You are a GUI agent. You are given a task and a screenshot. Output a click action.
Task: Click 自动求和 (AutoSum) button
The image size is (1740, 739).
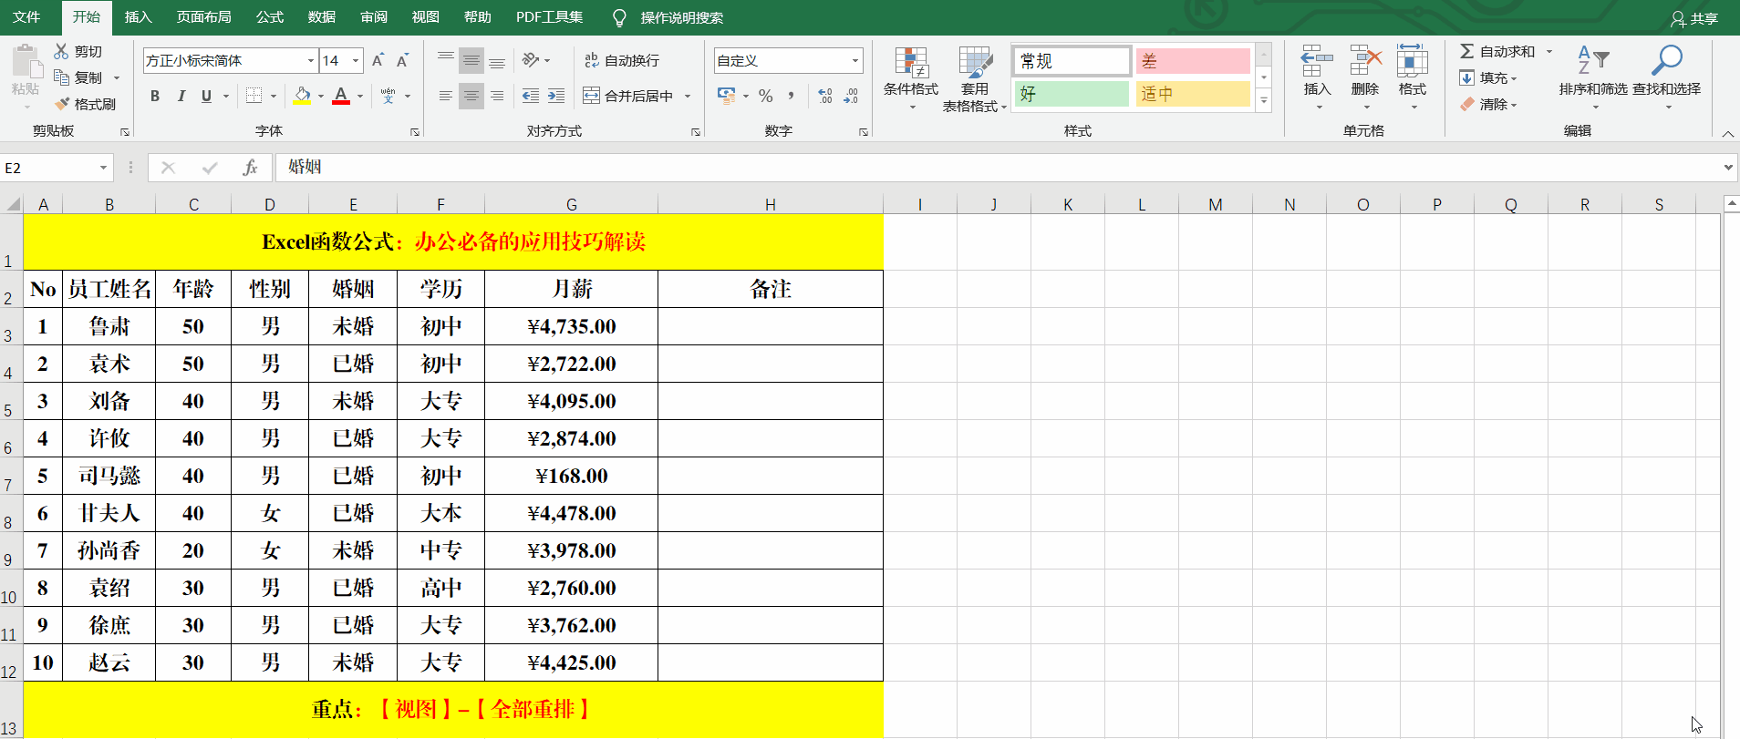[x=1498, y=51]
